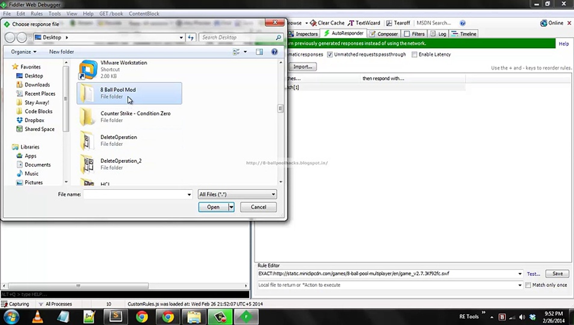Open Sublime Text from taskbar
The height and width of the screenshot is (325, 574).
click(x=116, y=317)
